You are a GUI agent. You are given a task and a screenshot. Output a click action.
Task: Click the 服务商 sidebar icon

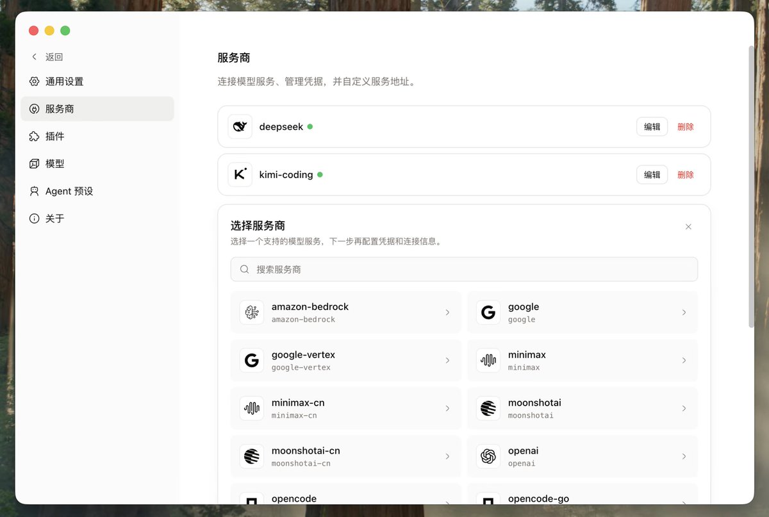point(35,109)
